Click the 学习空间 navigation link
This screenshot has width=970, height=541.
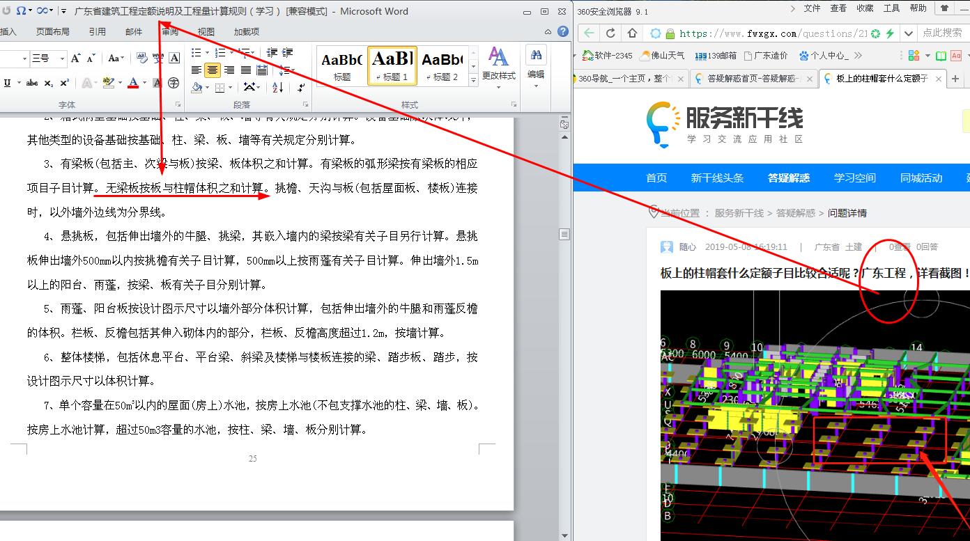coord(855,178)
